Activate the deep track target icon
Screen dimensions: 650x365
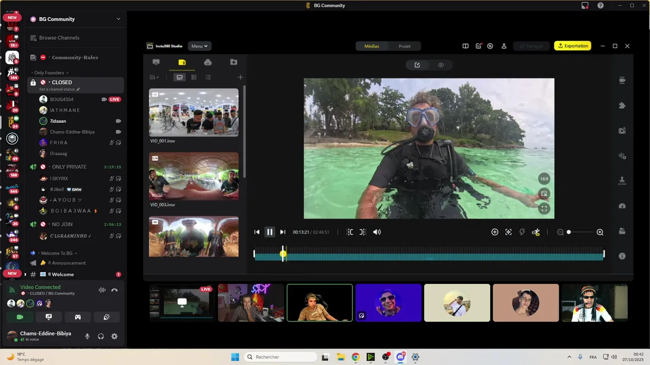tap(508, 232)
